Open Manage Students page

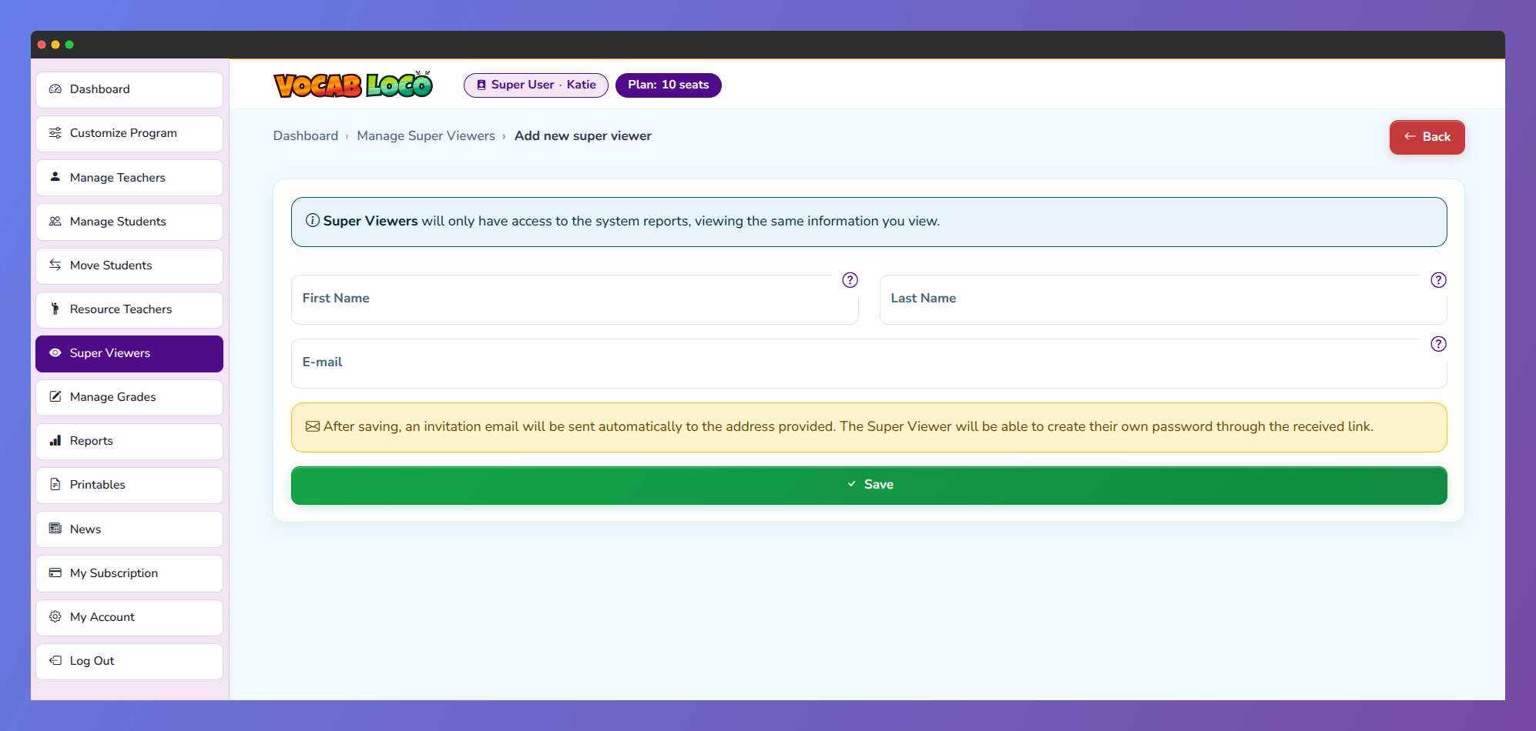click(x=129, y=222)
